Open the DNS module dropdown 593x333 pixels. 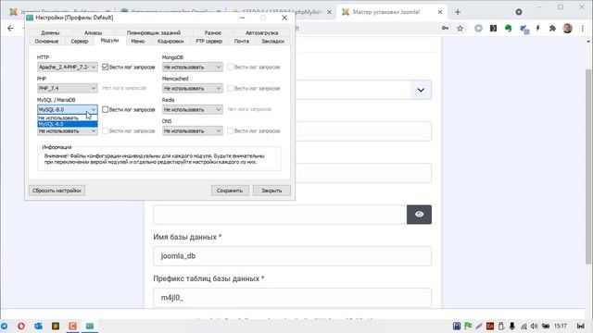(x=192, y=130)
